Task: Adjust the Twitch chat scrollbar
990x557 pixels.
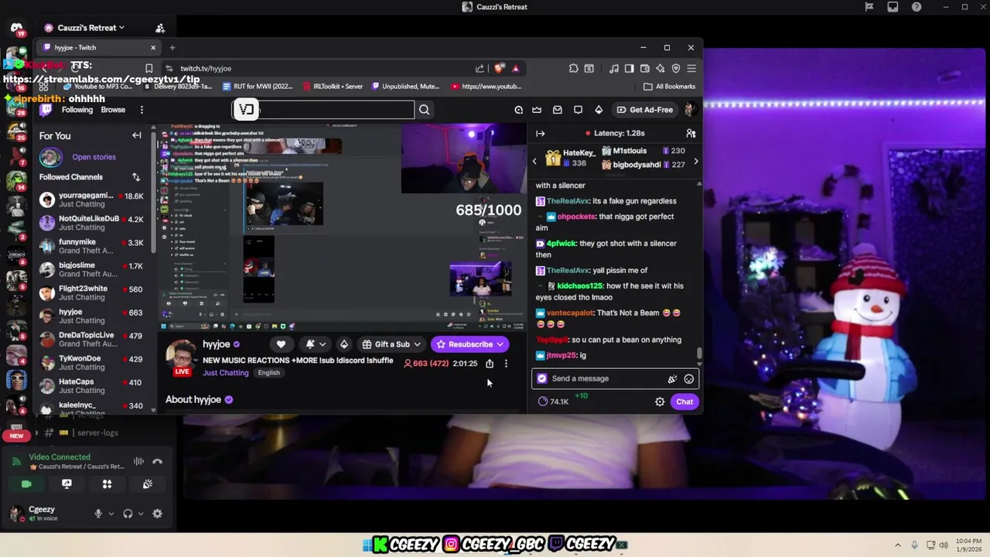Action: click(x=700, y=354)
